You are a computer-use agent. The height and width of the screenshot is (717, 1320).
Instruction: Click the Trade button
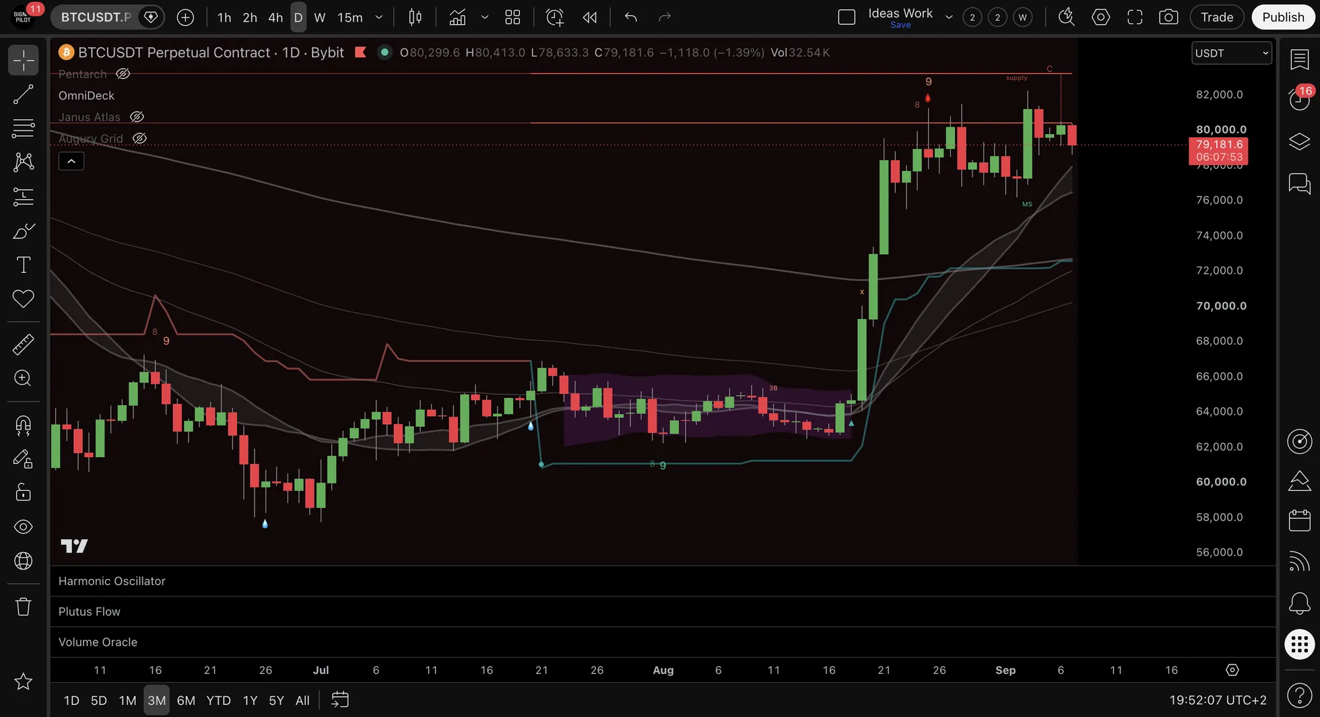point(1217,18)
